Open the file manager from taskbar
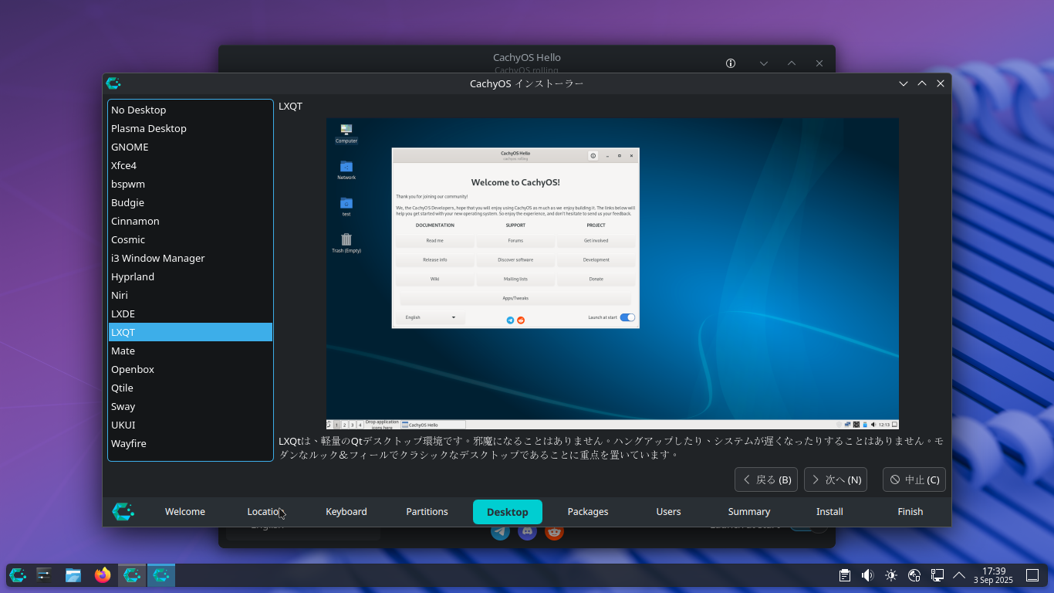 coord(73,574)
